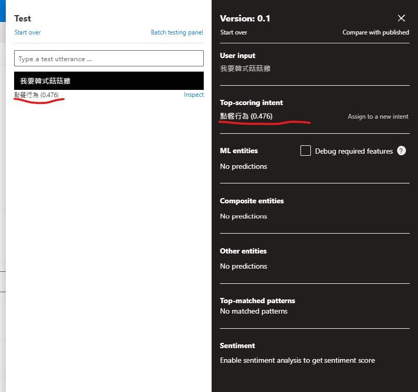Close the Version 0.1 inspection panel
418x392 pixels.
(401, 18)
